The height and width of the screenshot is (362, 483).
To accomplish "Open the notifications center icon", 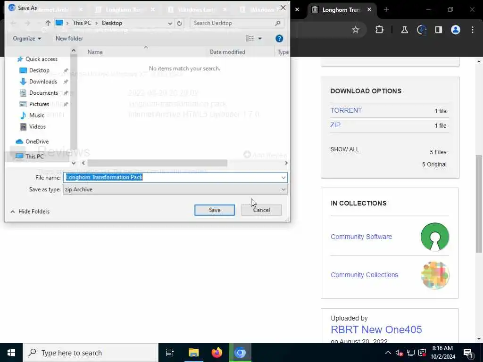I will 468,353.
